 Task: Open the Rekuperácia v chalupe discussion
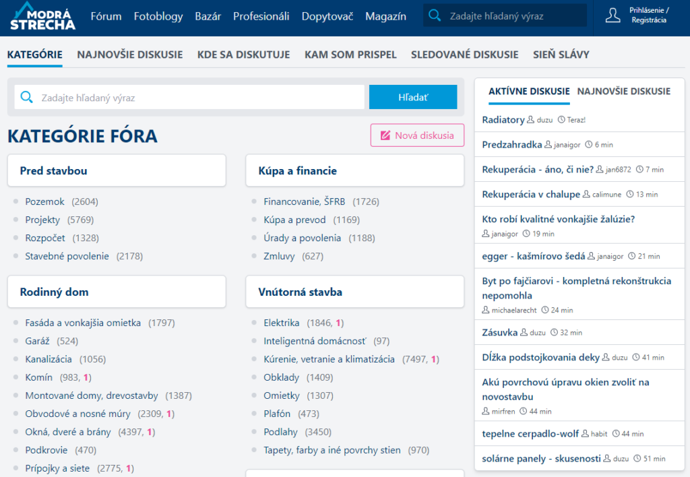pos(531,194)
